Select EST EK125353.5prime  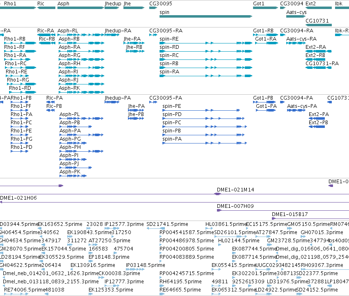(x=91, y=294)
